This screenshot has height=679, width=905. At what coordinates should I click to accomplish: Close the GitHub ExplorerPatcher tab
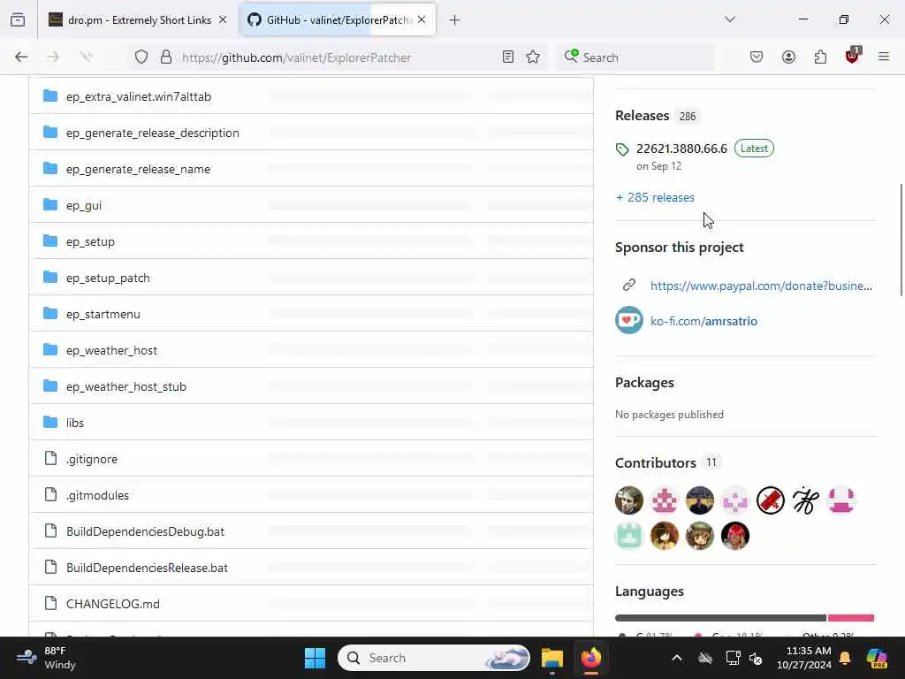click(x=422, y=20)
